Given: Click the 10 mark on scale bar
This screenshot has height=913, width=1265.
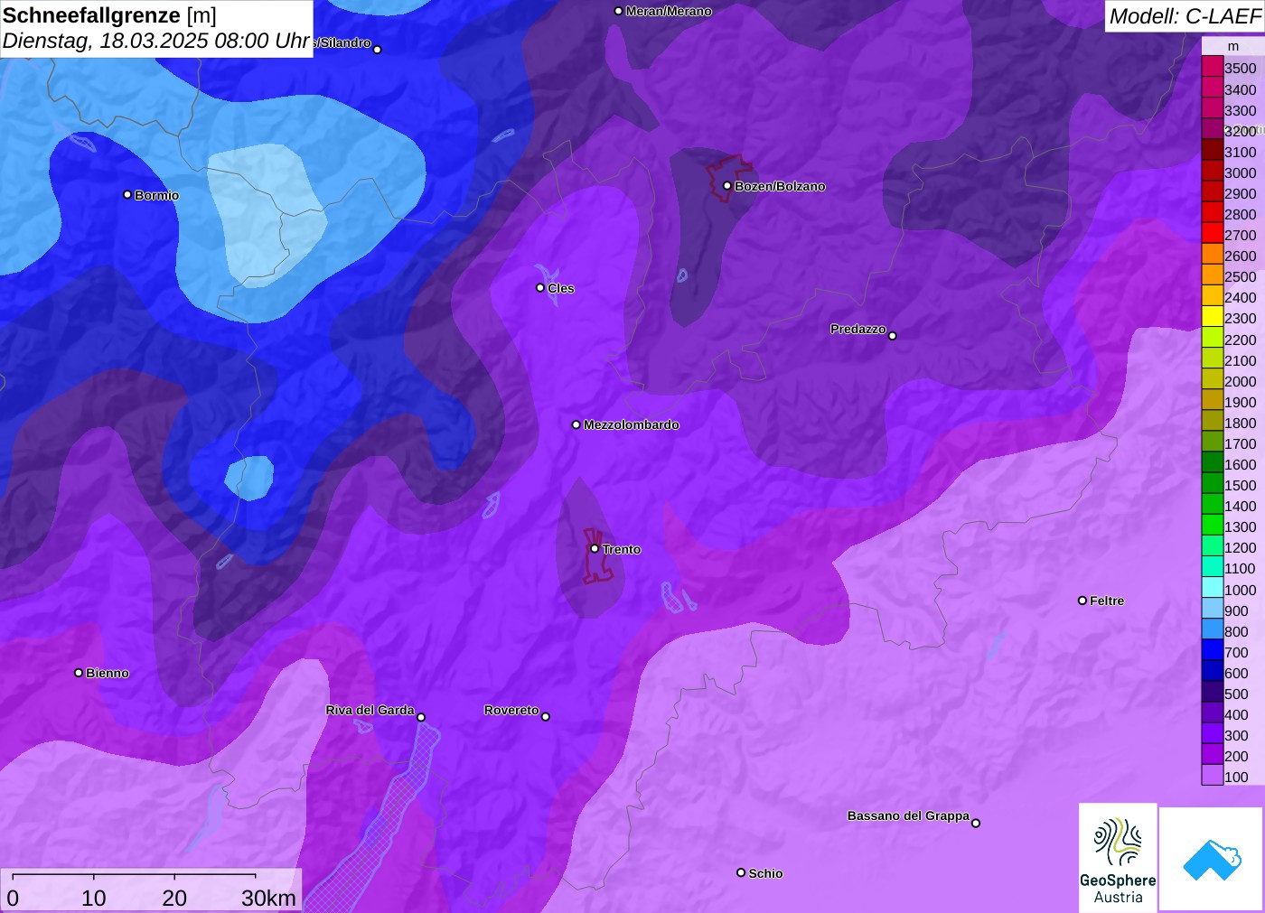Looking at the screenshot, I should 94,898.
